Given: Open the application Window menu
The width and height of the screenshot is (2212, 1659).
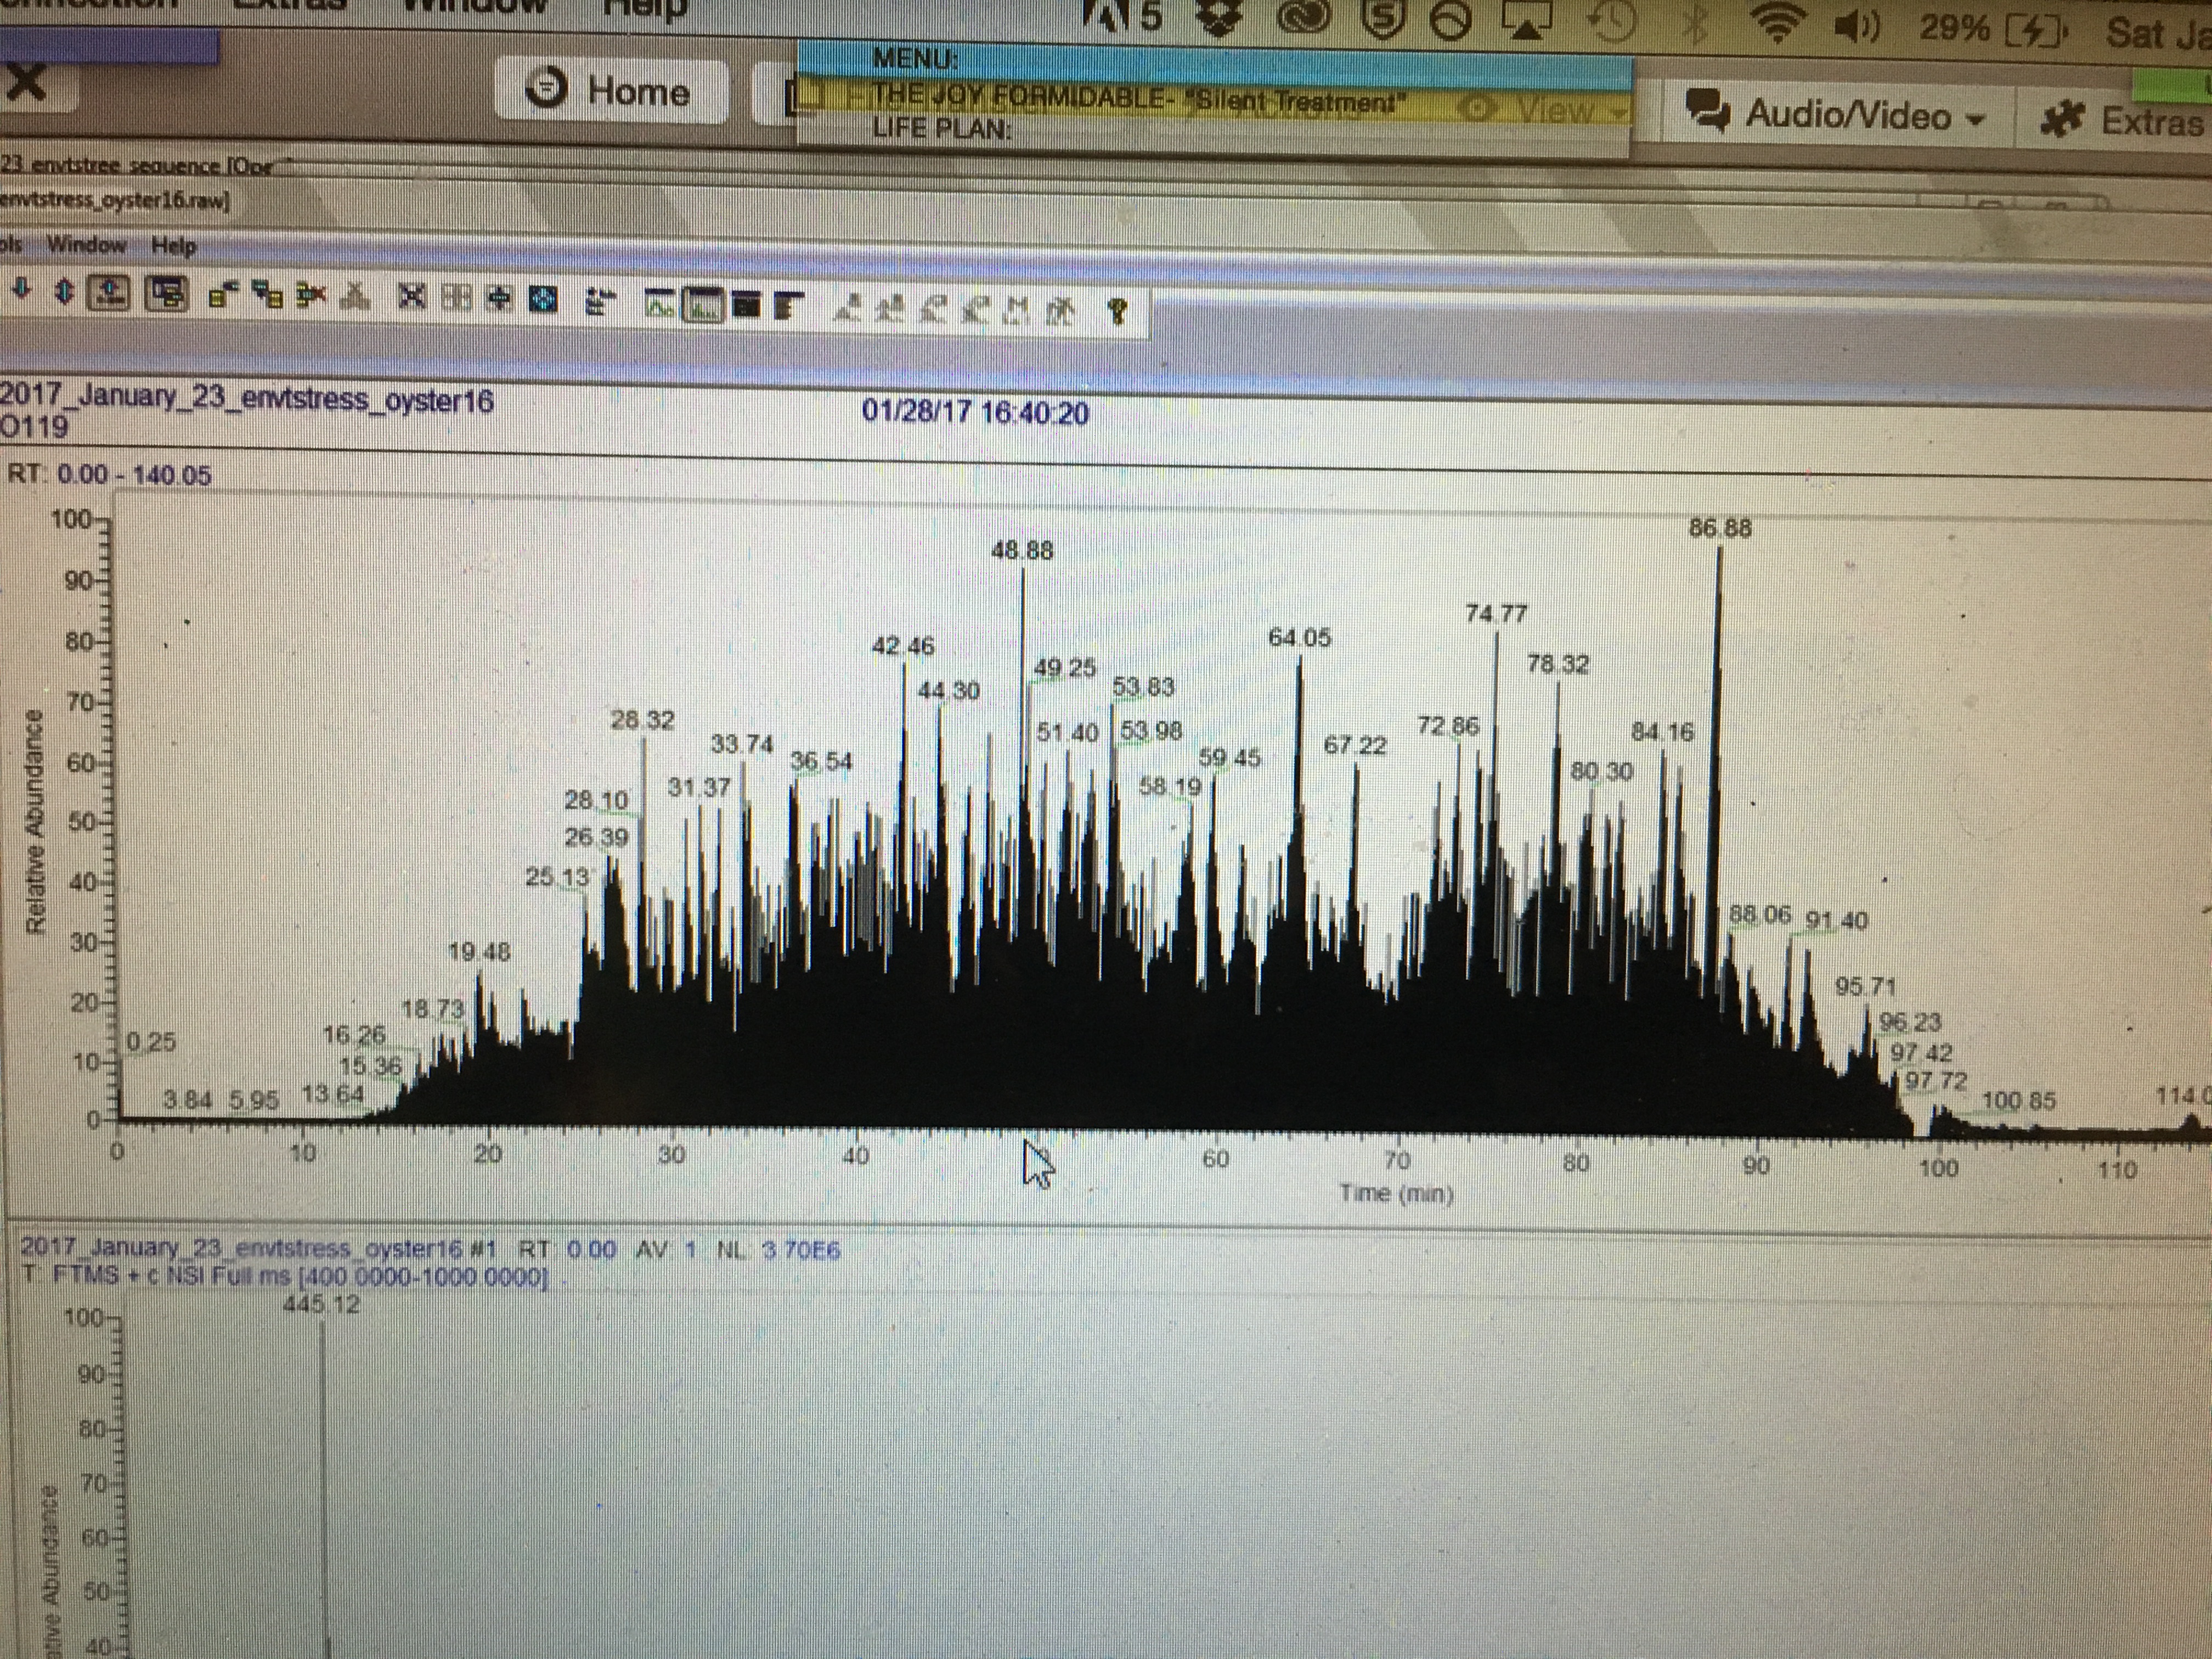Looking at the screenshot, I should [86, 245].
